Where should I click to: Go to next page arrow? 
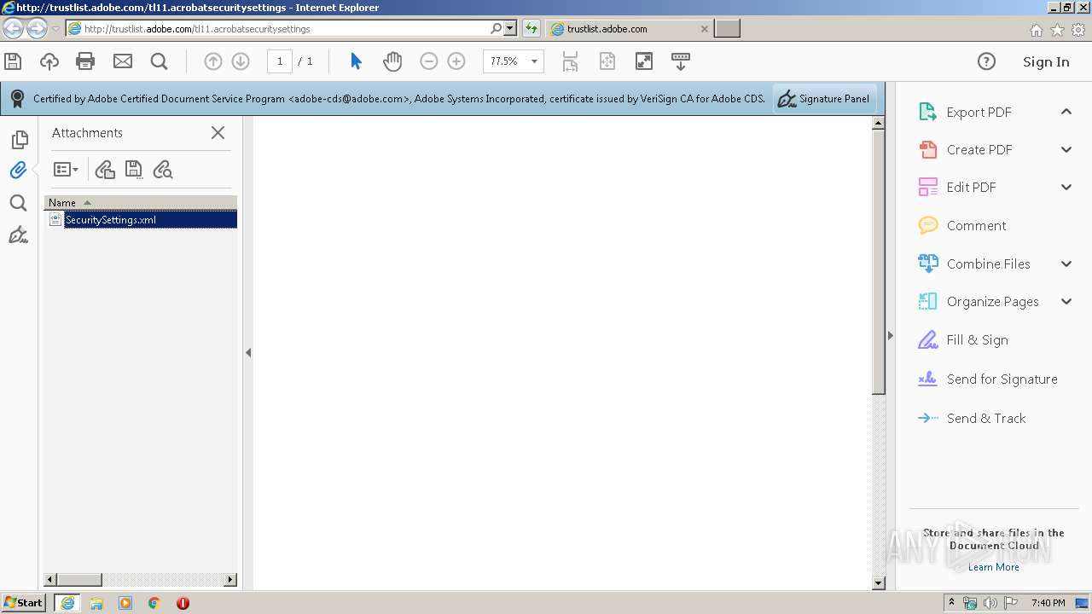pos(241,61)
